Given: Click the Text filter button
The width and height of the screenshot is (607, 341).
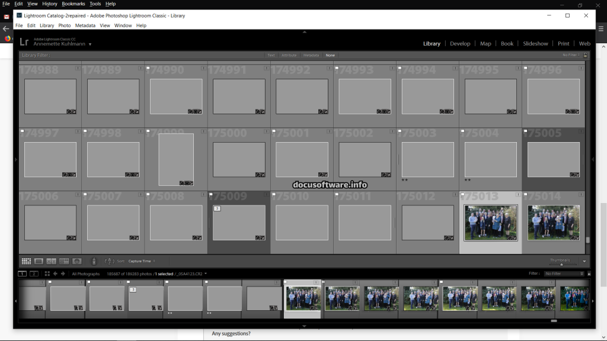Looking at the screenshot, I should click(x=271, y=55).
